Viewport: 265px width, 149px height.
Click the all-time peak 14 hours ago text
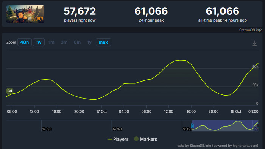(223, 20)
